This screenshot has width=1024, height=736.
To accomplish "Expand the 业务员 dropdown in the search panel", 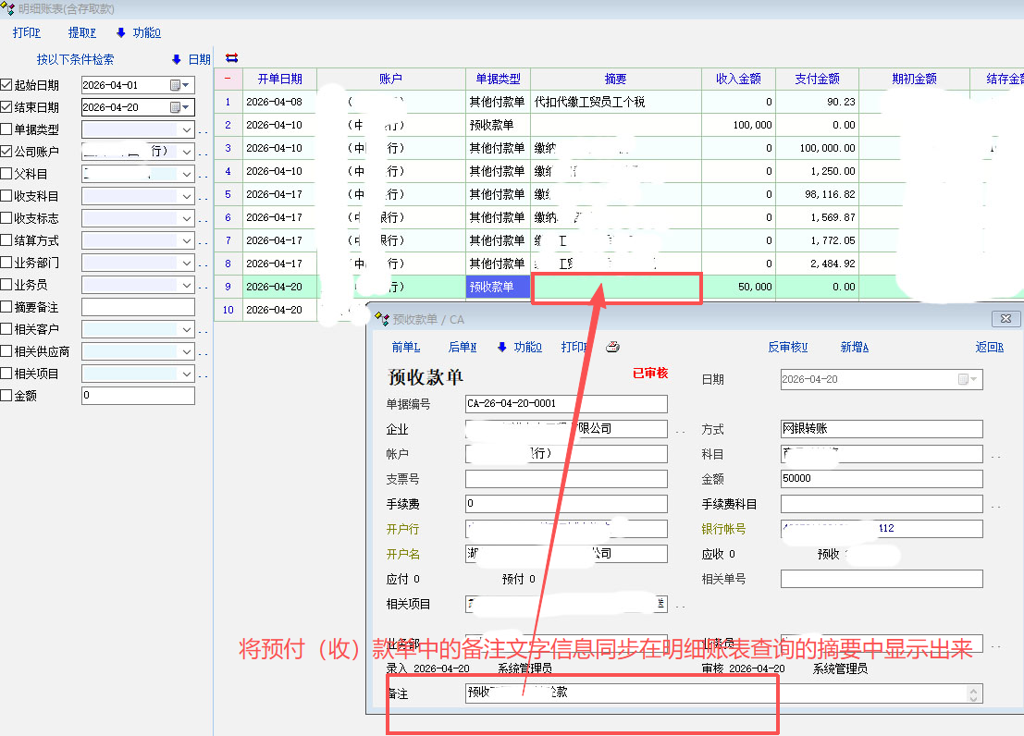I will [186, 285].
